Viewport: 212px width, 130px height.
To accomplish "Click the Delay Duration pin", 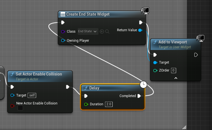I will pos(86,104).
